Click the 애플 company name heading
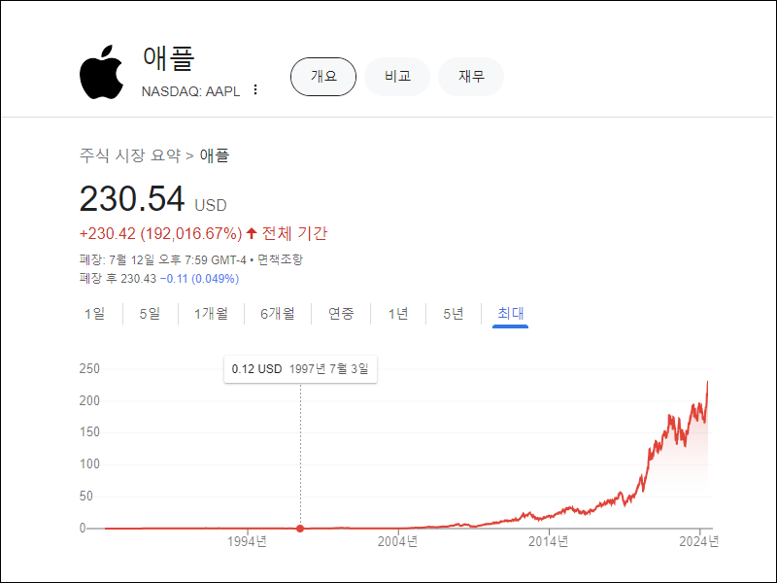Image resolution: width=777 pixels, height=583 pixels. pyautogui.click(x=168, y=57)
